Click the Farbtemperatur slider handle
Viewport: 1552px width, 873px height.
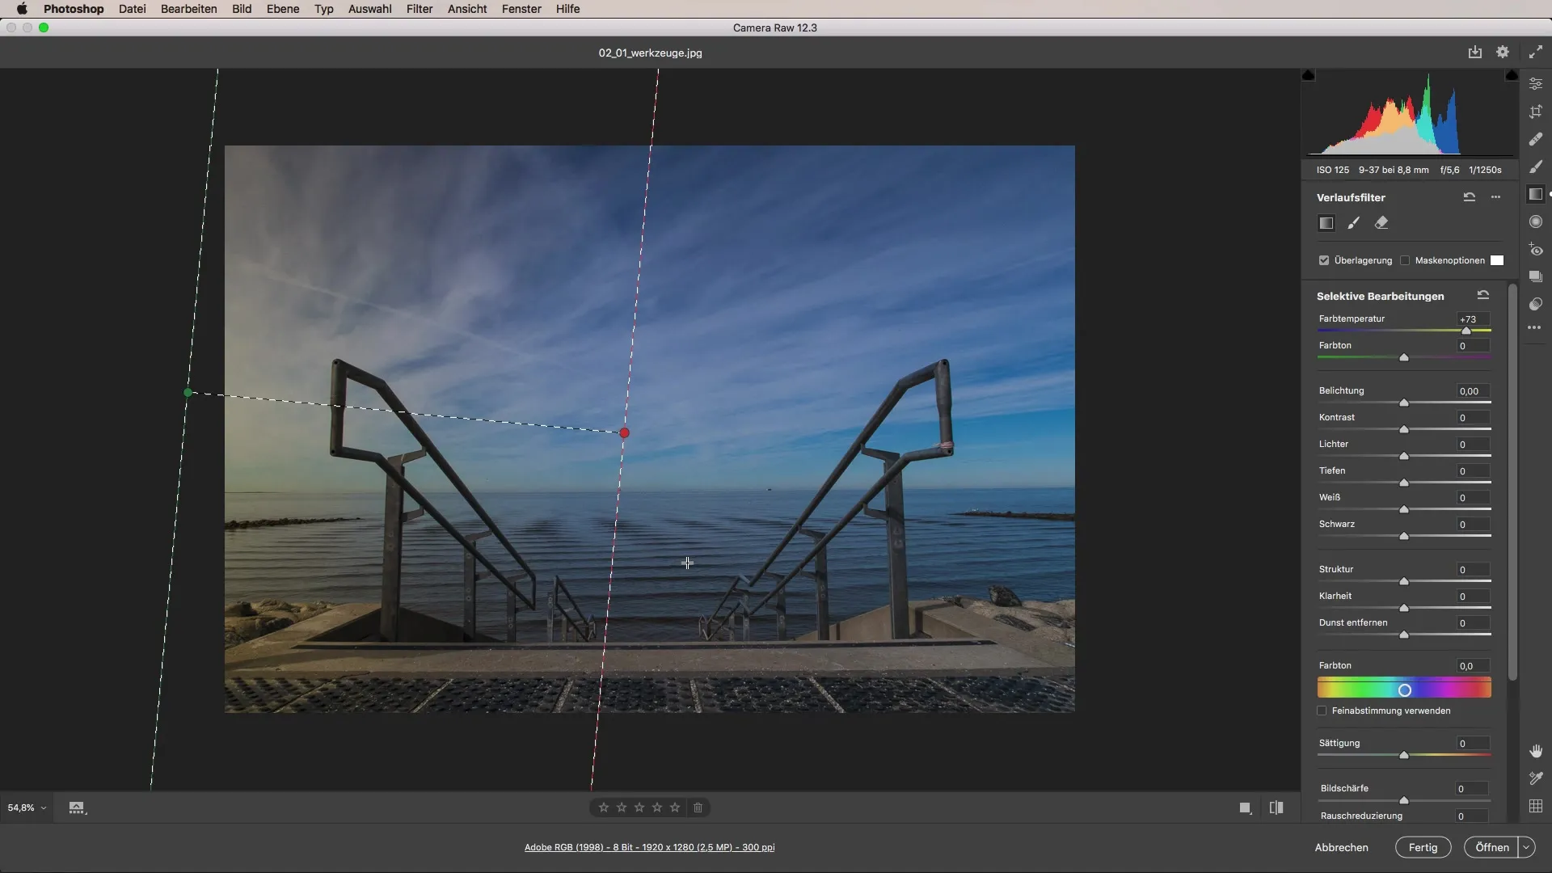[x=1466, y=331]
